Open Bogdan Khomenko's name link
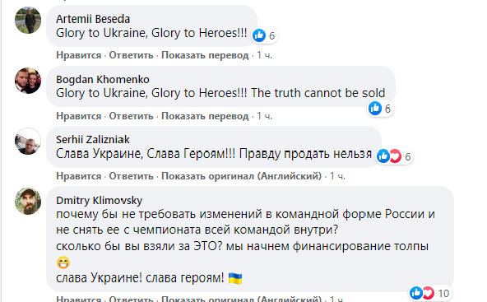Viewport: 487px width, 302px height. 103,80
